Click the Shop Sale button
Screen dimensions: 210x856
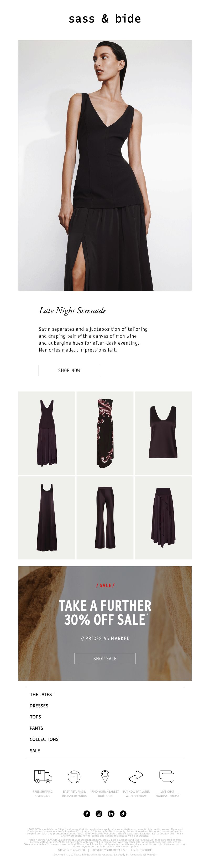(x=105, y=658)
